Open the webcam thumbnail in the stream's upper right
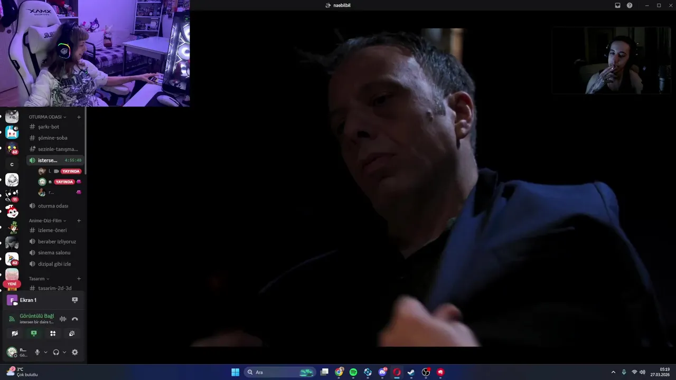The image size is (676, 380). click(612, 60)
